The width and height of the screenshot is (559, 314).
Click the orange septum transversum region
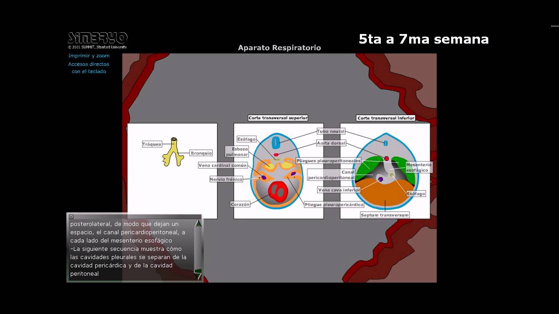[385, 193]
